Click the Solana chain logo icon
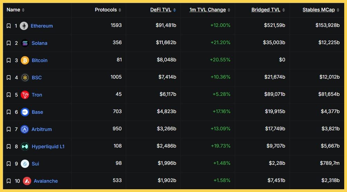Viewport: 347px width, 192px height. click(x=25, y=43)
